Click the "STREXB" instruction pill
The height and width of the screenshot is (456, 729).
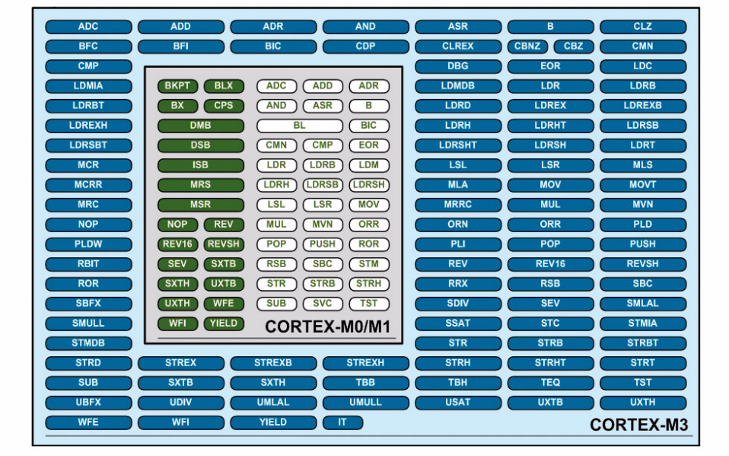click(273, 363)
